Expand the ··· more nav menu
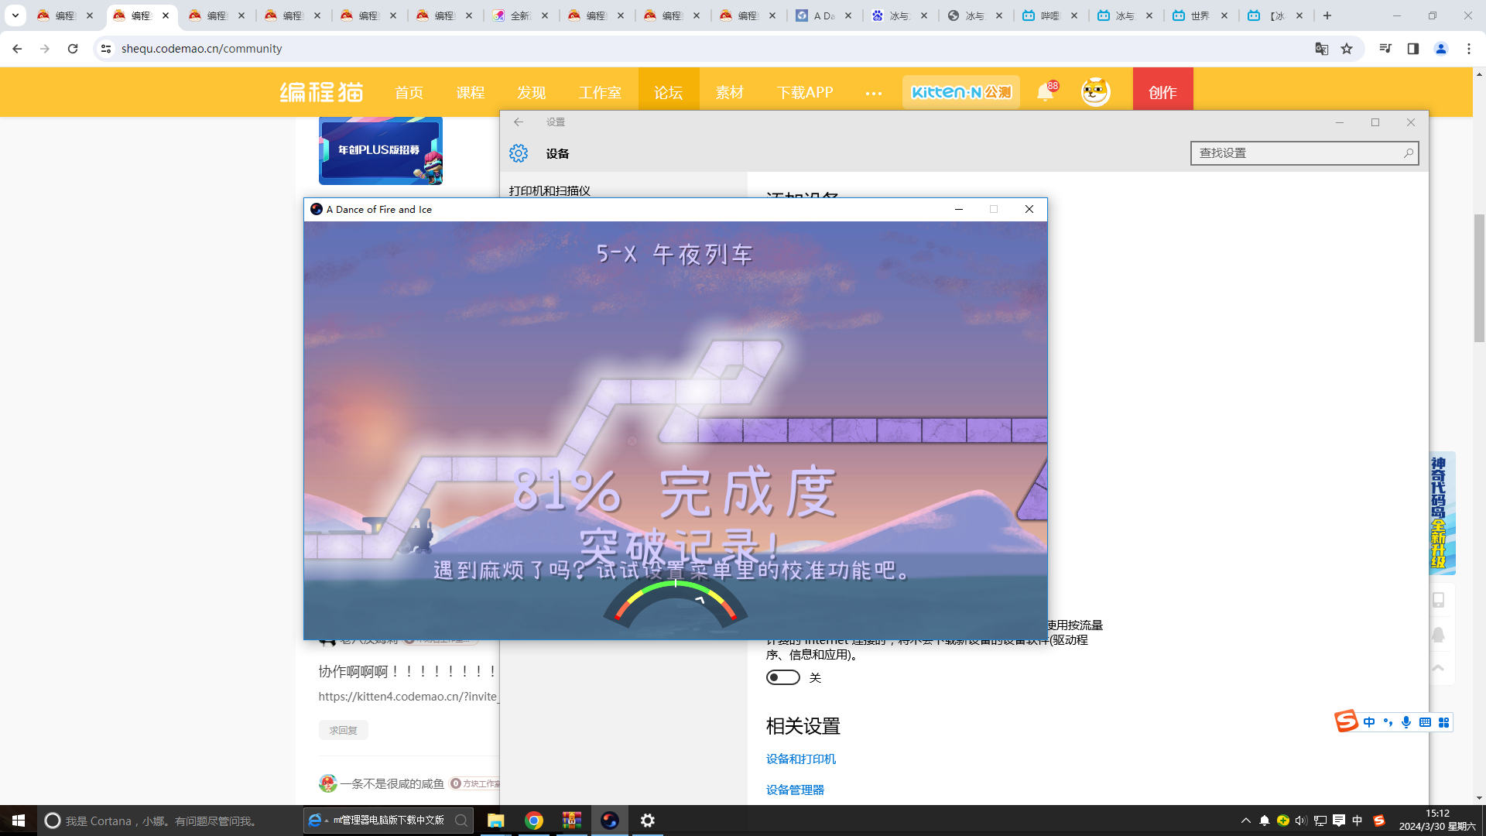This screenshot has height=836, width=1486. 874,93
